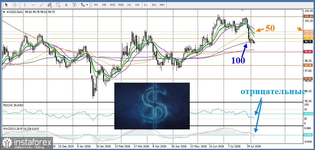Click the 99.00 price level label
Viewport: 315px width, 150px height.
(x=309, y=52)
